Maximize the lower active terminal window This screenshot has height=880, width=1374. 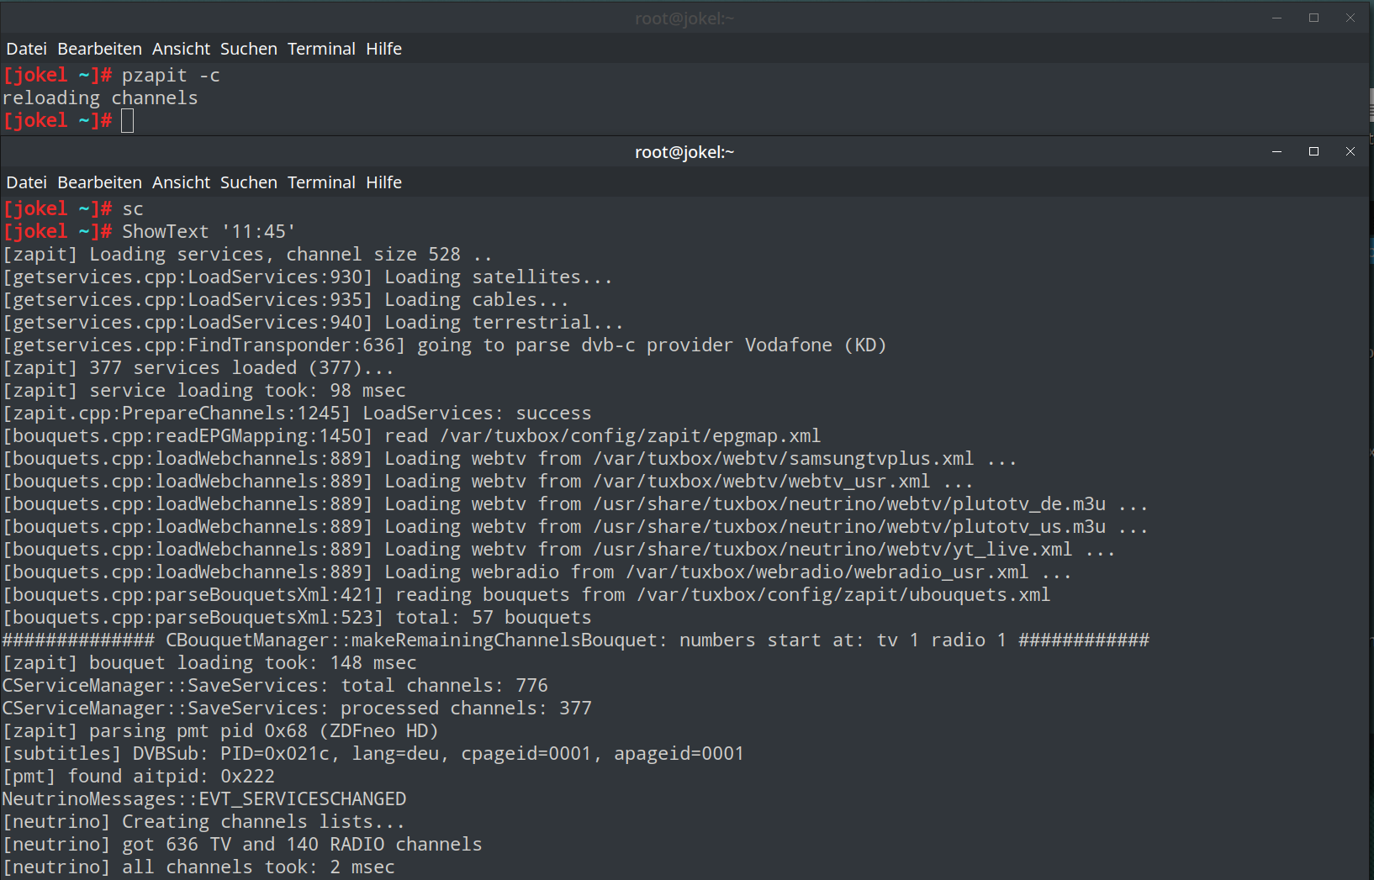[1313, 151]
